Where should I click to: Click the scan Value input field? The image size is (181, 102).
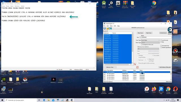click(x=156, y=37)
